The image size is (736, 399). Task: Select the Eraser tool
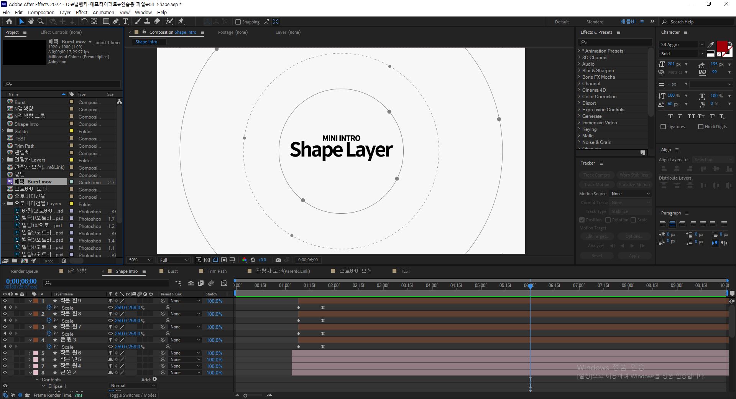[x=157, y=21]
